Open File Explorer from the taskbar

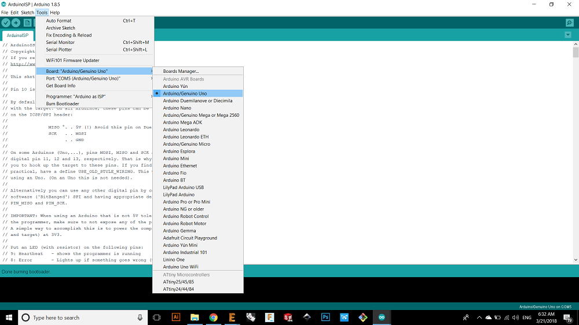[195, 317]
